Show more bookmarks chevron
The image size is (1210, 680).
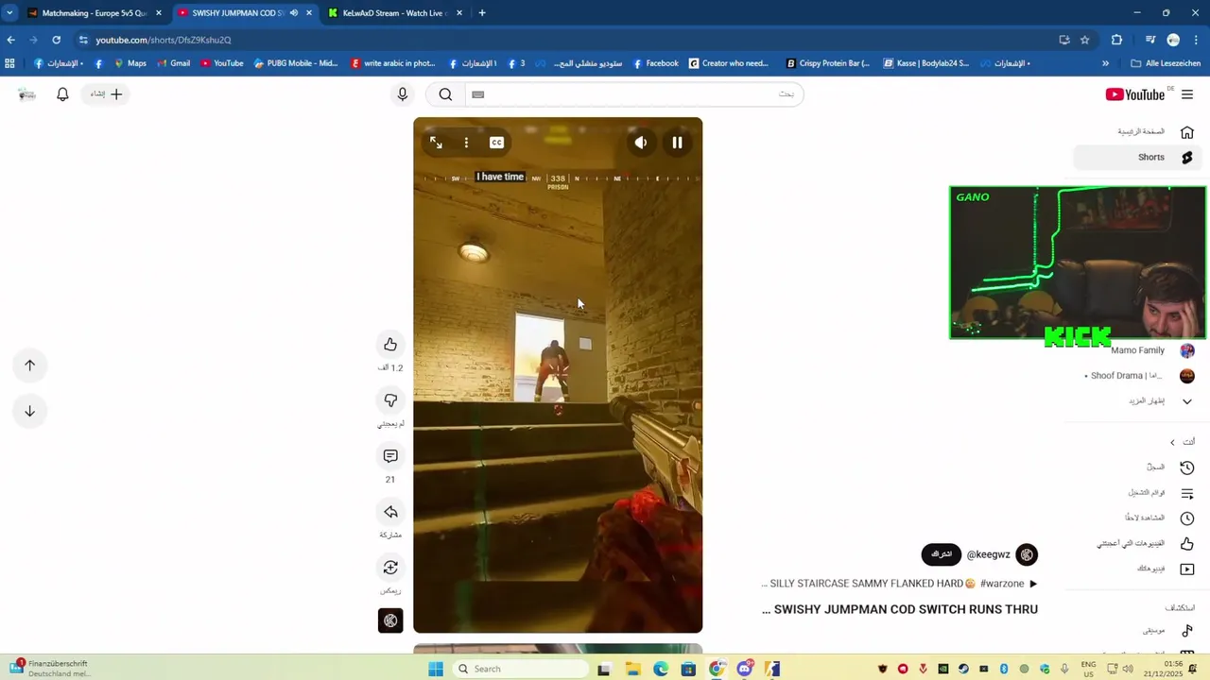pos(1105,63)
